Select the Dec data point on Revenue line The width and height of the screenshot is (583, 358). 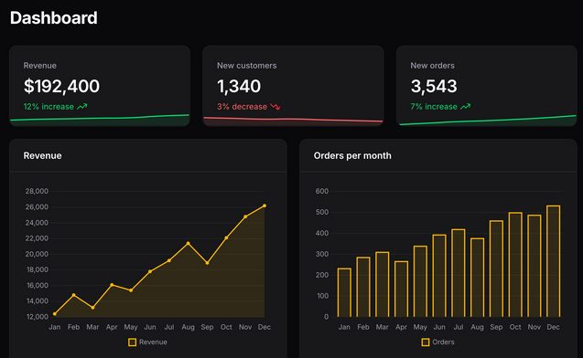click(265, 205)
